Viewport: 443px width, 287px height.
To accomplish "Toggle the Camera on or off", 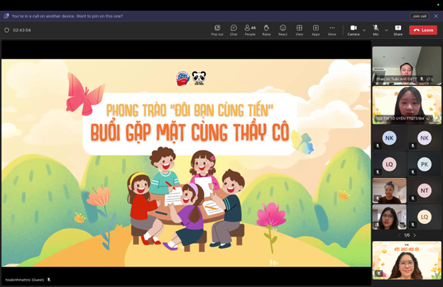I will tap(354, 29).
